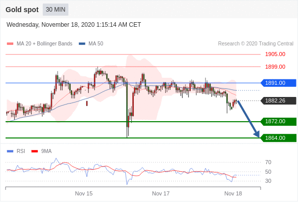Click the Research Trading Central credit text
298x202 pixels.
tap(256, 44)
